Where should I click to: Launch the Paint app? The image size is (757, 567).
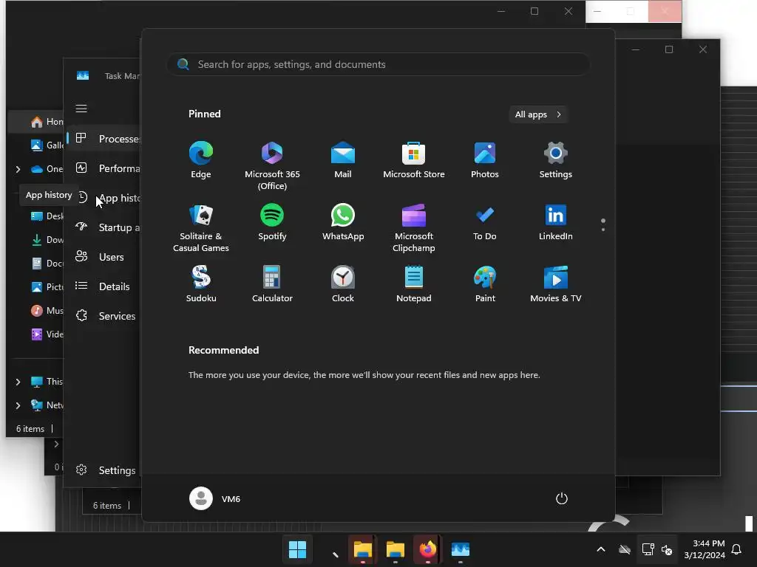(485, 284)
